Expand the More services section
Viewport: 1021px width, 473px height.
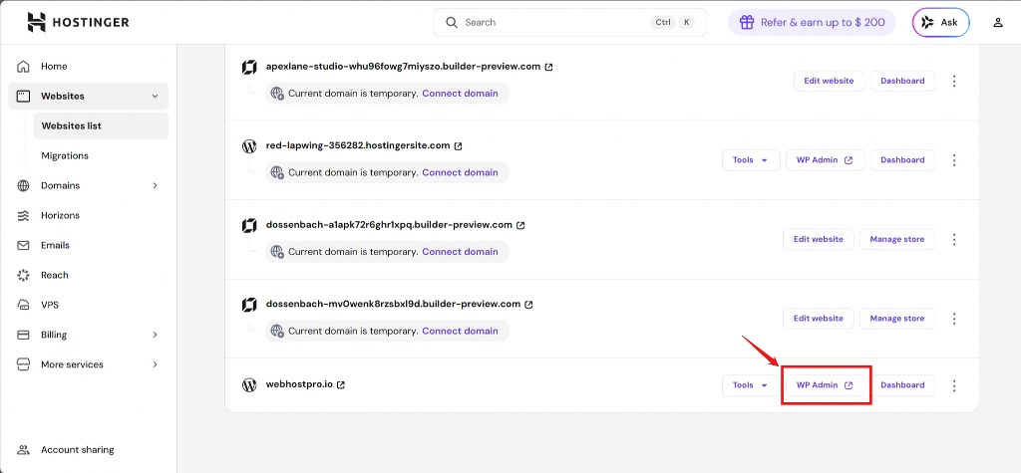pyautogui.click(x=155, y=364)
